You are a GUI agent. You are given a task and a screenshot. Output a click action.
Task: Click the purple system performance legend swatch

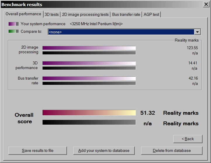[x=14, y=24]
